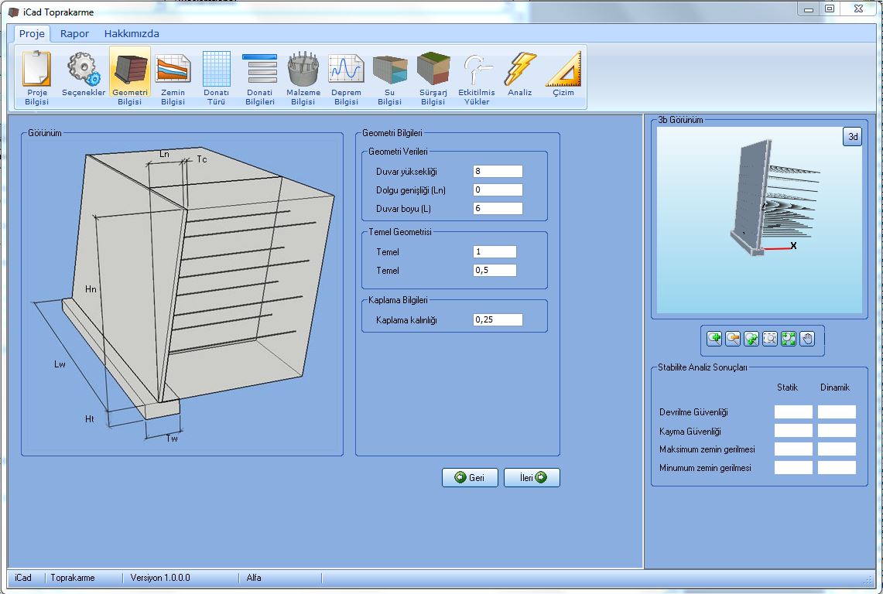Click the wall geometry diagram image
883x594 pixels.
pos(183,293)
